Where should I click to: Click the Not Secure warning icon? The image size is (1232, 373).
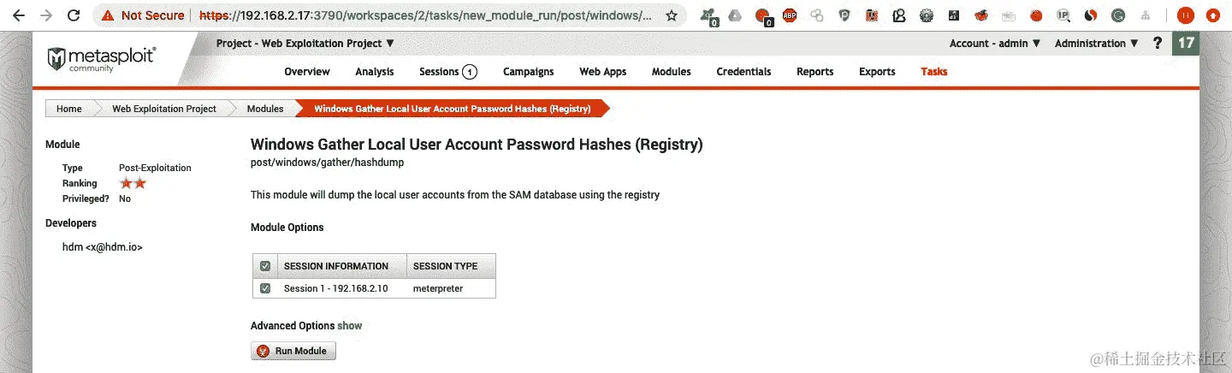[x=107, y=15]
